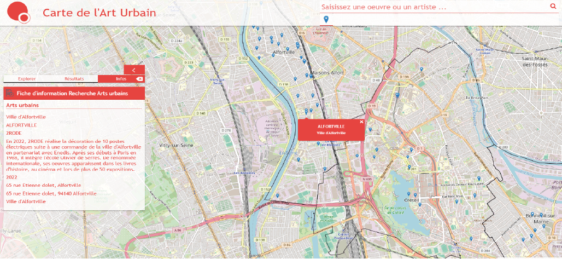
Task: Click the blue location pin below search bar
Action: [326, 20]
